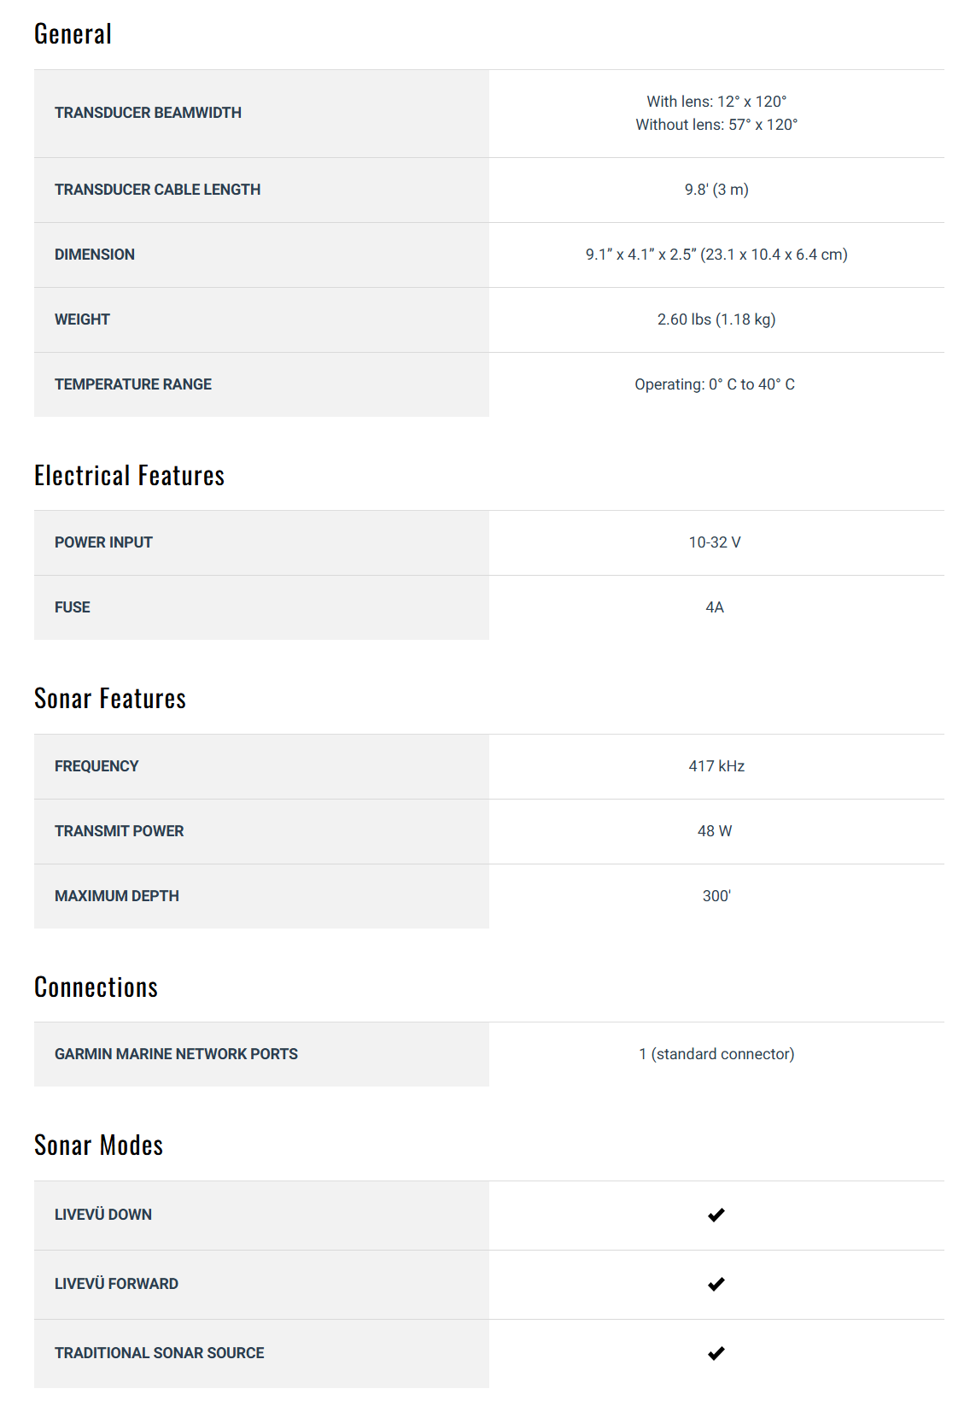Select the Sonar Features heading
Viewport: 976px width, 1412px height.
(x=110, y=699)
